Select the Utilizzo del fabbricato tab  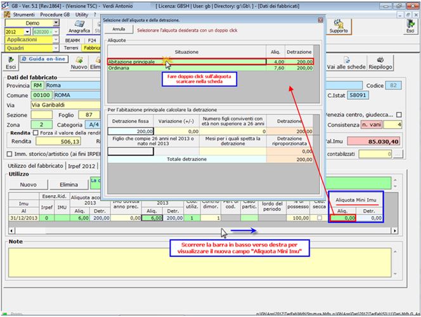coord(35,166)
